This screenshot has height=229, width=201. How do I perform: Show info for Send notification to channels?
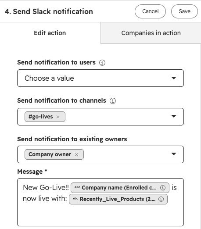pos(113,101)
